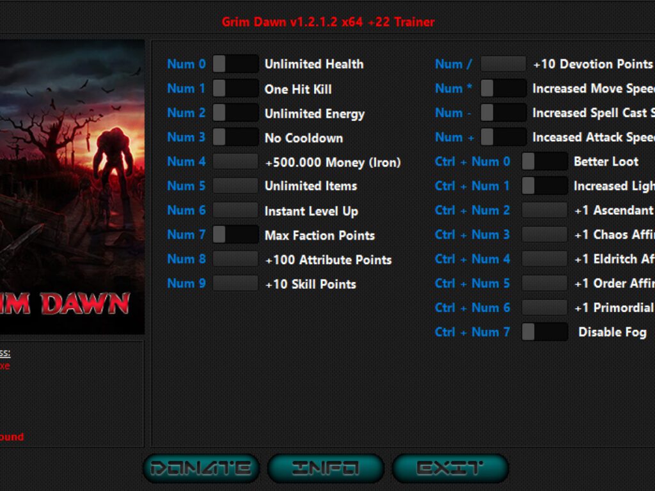655x491 pixels.
Task: Click the +1 Eldritch Affinity box
Action: click(x=545, y=259)
